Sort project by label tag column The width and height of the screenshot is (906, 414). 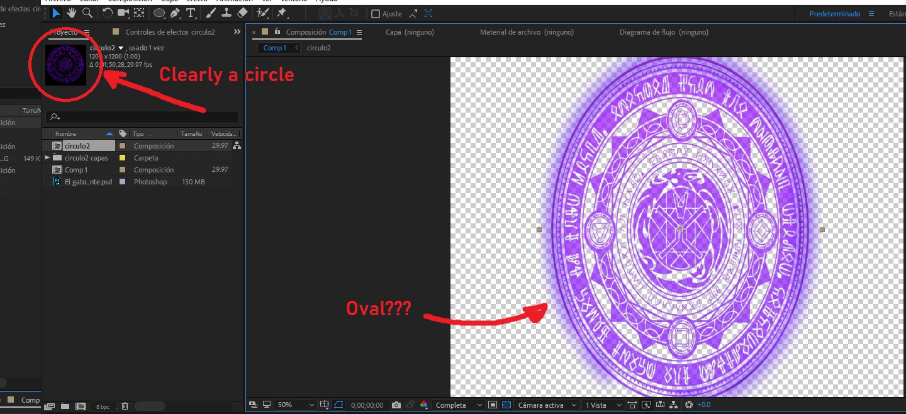point(123,134)
